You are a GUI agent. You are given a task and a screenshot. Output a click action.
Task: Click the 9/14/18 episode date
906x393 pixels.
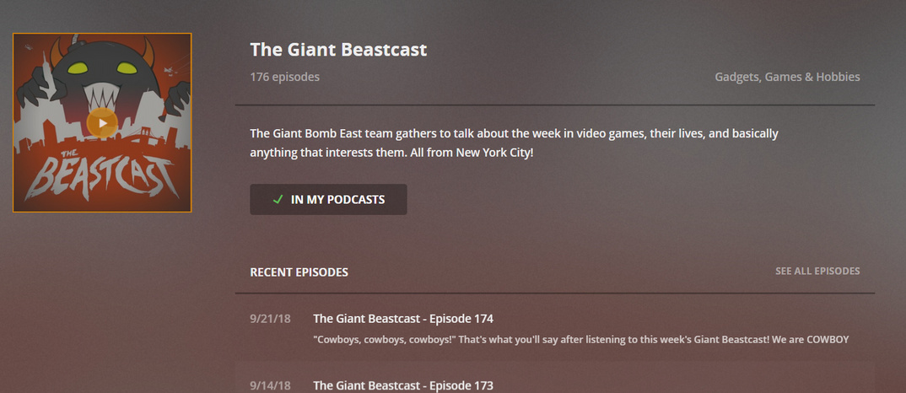[271, 385]
